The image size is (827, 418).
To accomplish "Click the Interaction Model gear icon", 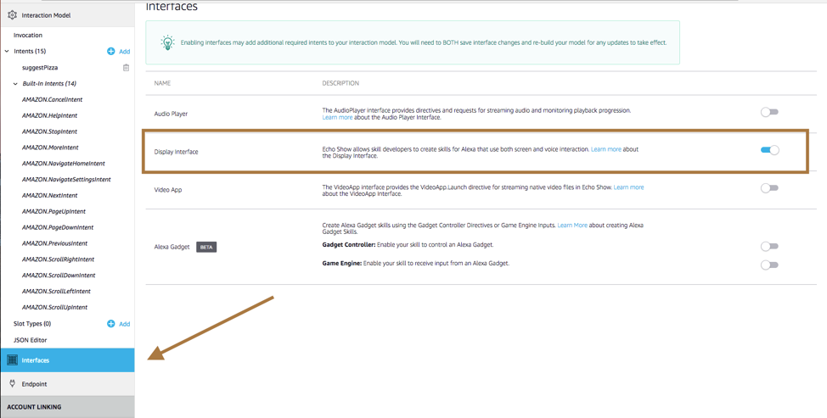I will point(12,15).
